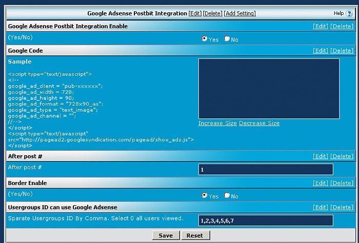Screen dimensions: 359x243
Task: Delete the Postbit Integration Enable setting
Action: (x=342, y=26)
